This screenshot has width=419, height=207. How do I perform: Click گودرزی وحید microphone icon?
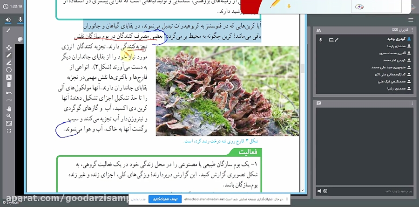click(321, 40)
